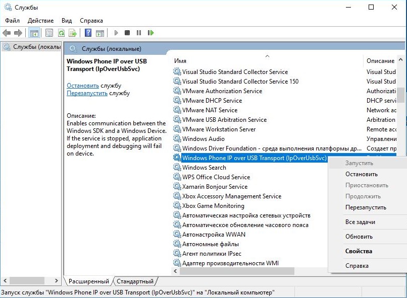Screen dimensions: 407x298
Task: Open the Файл menu
Action: coord(12,21)
